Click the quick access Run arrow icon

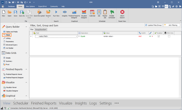(30, 2)
